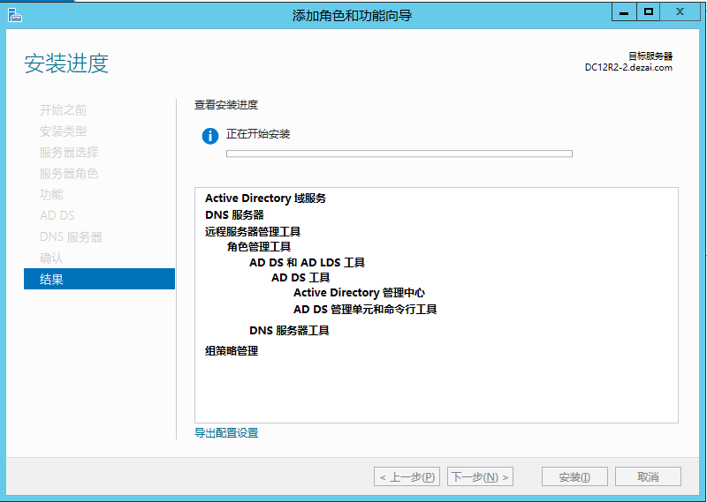Click DNS 服务器工具 entry

[x=289, y=331]
